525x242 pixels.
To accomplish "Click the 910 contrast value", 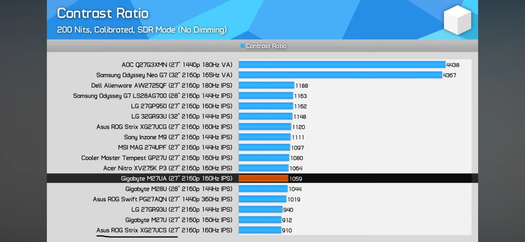I will 287,230.
